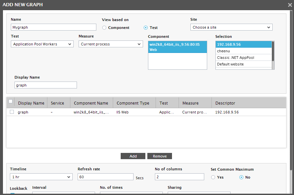Tick the checkbox for the graph row

pos(12,112)
